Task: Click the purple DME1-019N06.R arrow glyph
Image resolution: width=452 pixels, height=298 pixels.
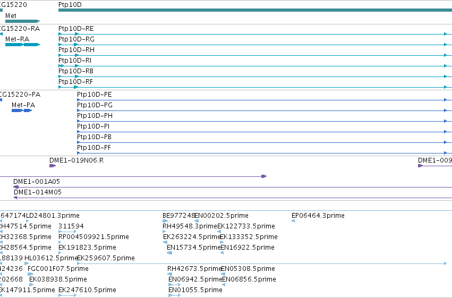Action: point(53,166)
